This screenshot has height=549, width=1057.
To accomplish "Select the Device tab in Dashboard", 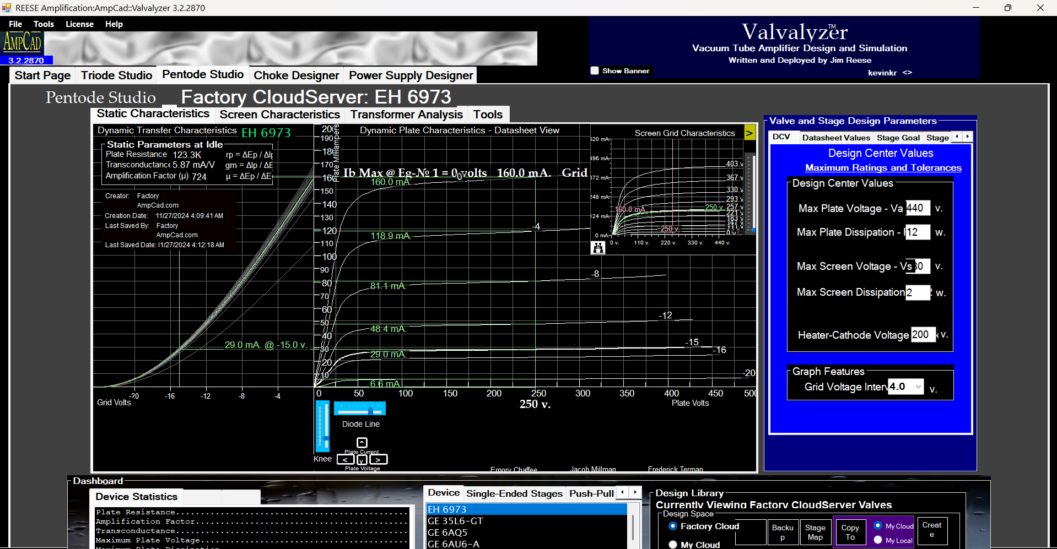I will click(x=444, y=493).
